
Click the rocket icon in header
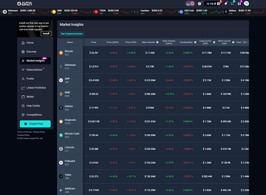pyautogui.click(x=226, y=3)
